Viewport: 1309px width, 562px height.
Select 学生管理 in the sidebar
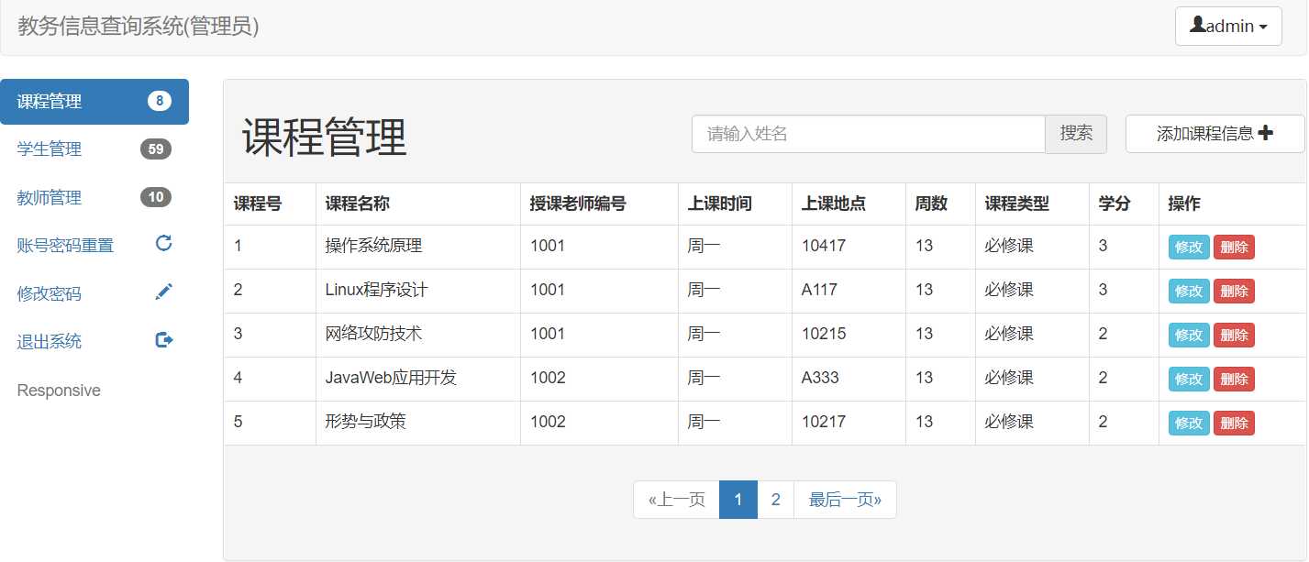pyautogui.click(x=48, y=149)
